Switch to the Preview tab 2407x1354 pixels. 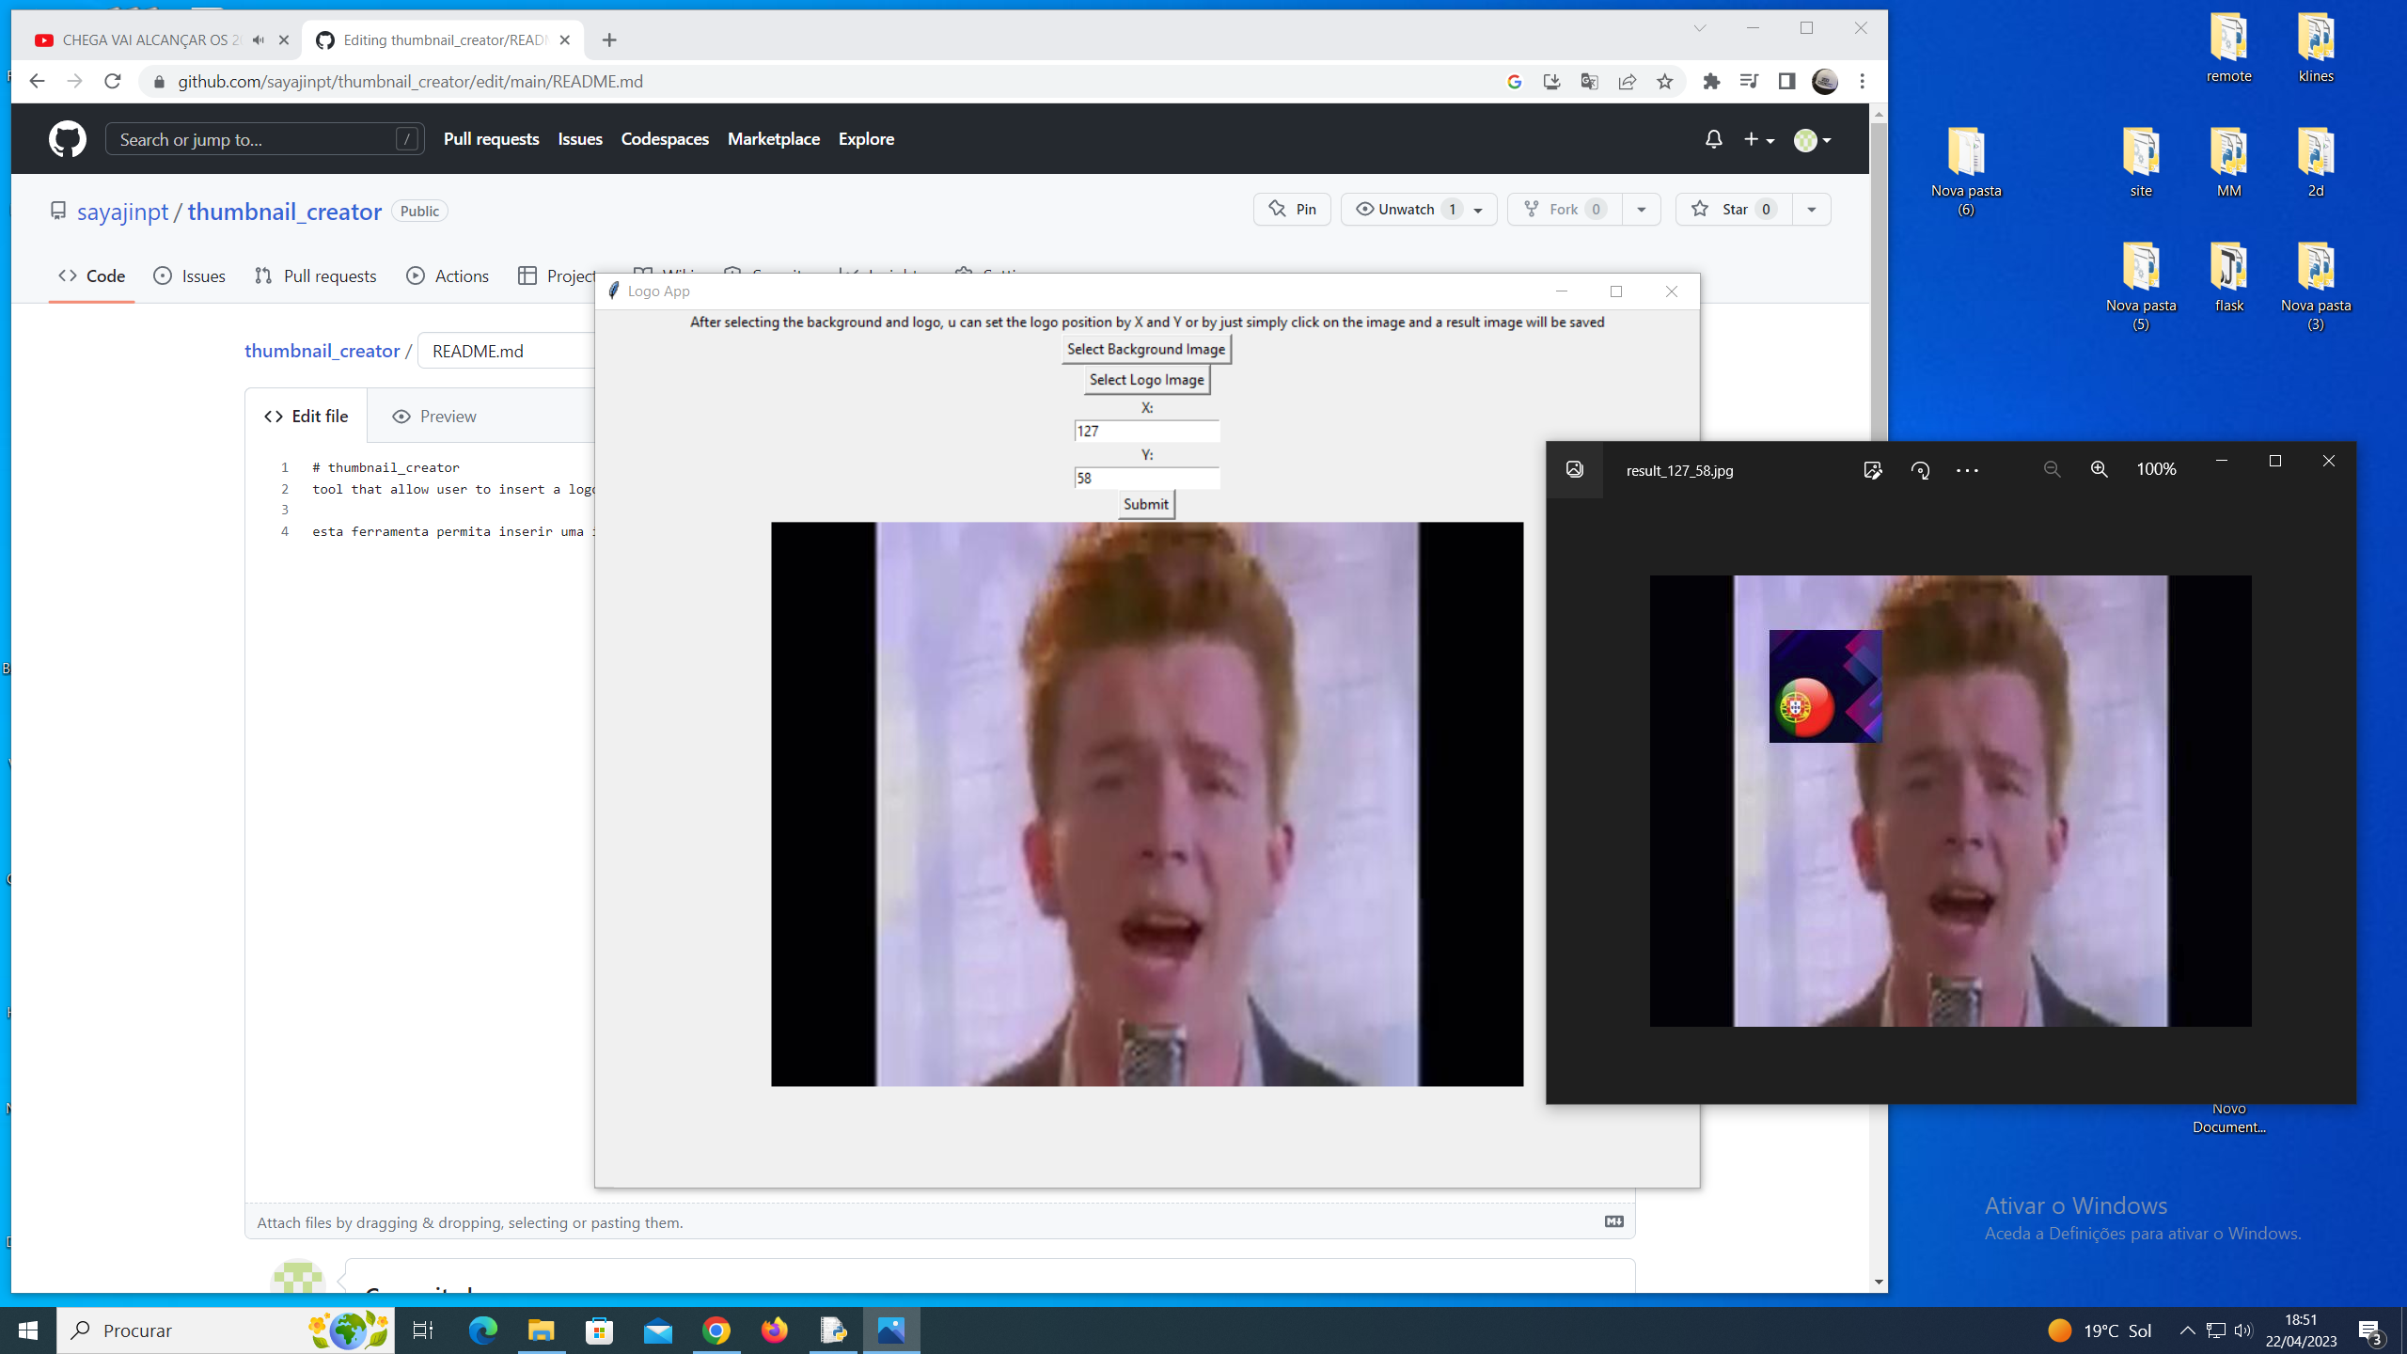[x=433, y=417]
